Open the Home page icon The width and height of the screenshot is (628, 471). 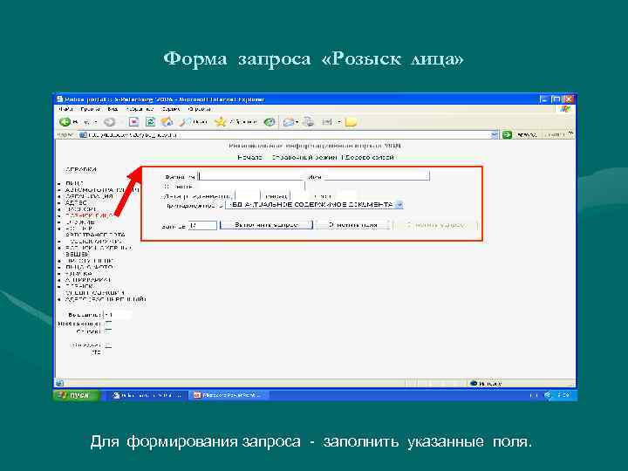click(167, 122)
